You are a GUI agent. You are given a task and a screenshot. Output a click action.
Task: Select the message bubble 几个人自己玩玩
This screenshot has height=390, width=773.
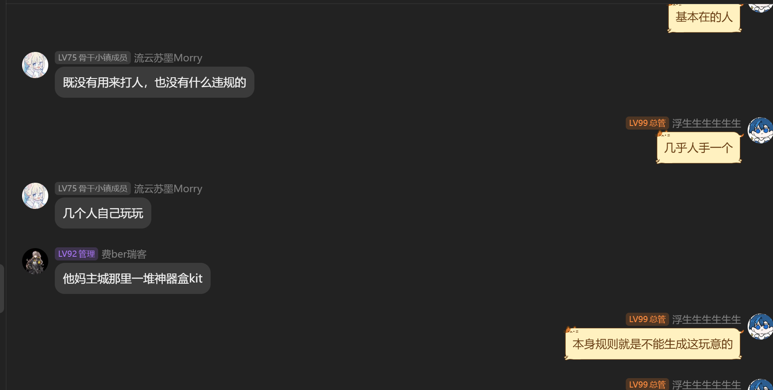[x=103, y=213]
